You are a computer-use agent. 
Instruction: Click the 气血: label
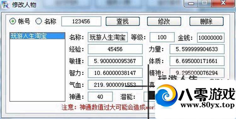76,85
